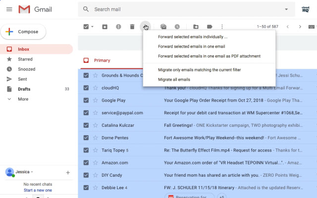Viewport: 317px width, 198px height.
Task: Click the Compose button
Action: (x=24, y=32)
